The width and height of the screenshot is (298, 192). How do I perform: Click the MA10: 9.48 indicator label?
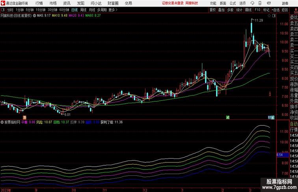point(60,16)
